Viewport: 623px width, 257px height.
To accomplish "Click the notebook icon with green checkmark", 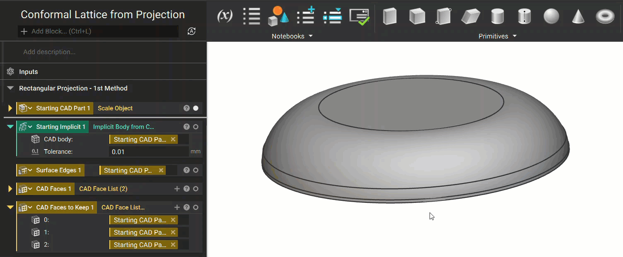I will coord(359,17).
